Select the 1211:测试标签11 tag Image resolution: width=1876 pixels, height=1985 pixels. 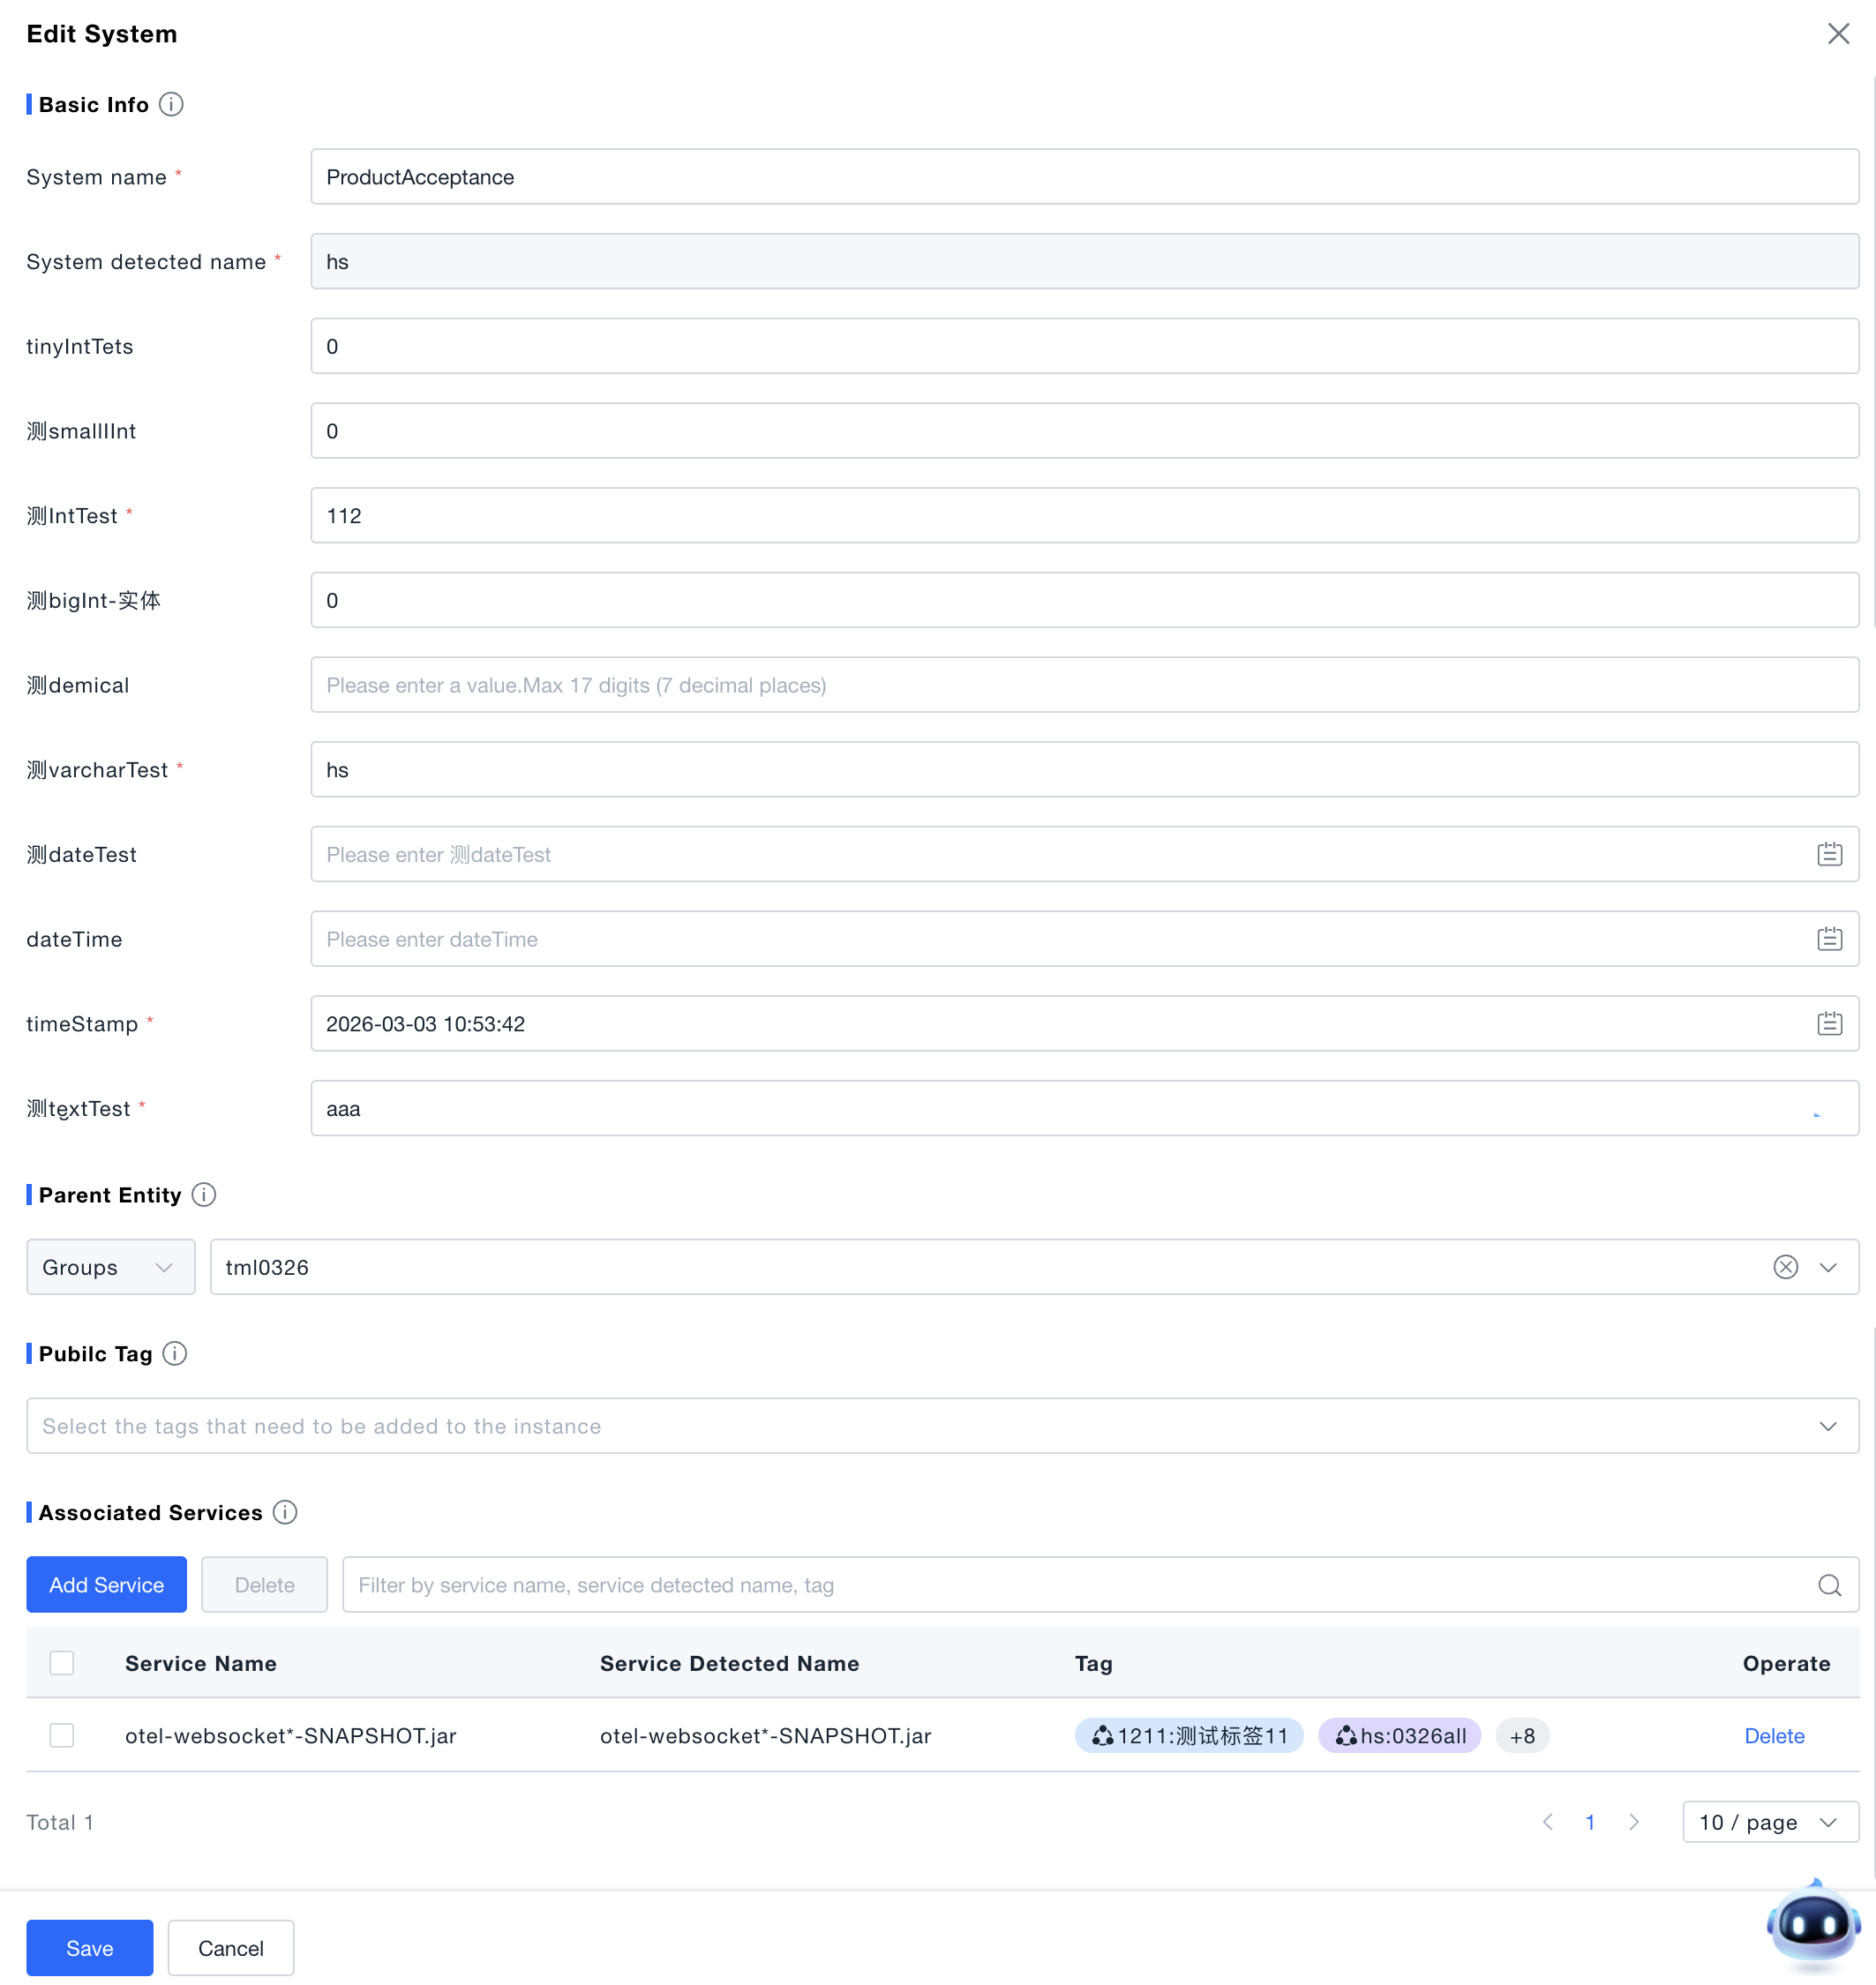(1189, 1736)
